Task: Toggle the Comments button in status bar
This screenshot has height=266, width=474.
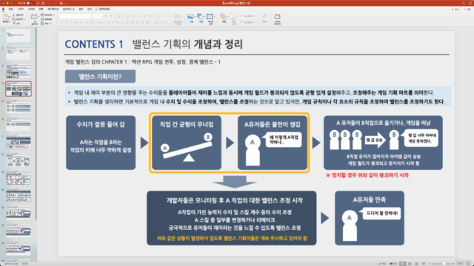Action: click(393, 264)
